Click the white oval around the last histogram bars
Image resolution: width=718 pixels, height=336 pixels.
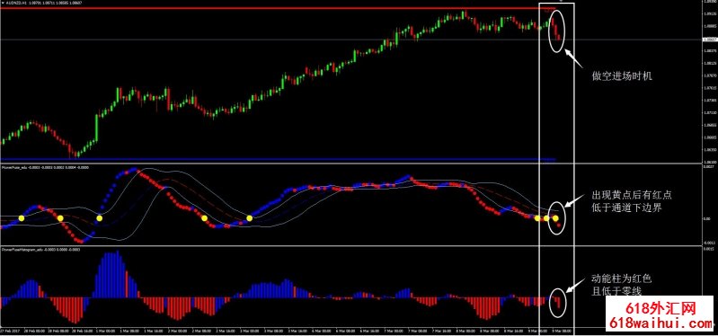tap(558, 303)
